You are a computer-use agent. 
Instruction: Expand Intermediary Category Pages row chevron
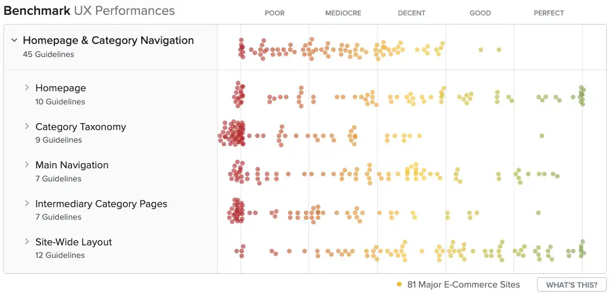tap(26, 203)
